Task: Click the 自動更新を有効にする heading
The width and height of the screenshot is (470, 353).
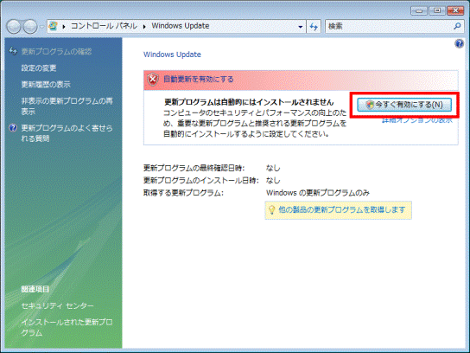Action: (x=199, y=80)
